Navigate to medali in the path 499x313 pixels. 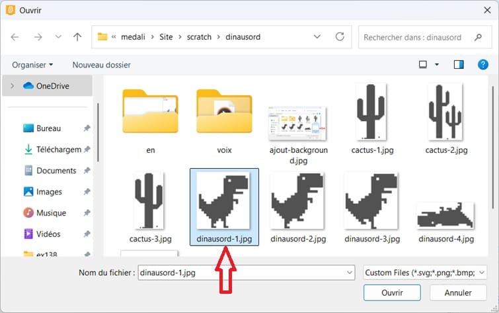pyautogui.click(x=133, y=37)
